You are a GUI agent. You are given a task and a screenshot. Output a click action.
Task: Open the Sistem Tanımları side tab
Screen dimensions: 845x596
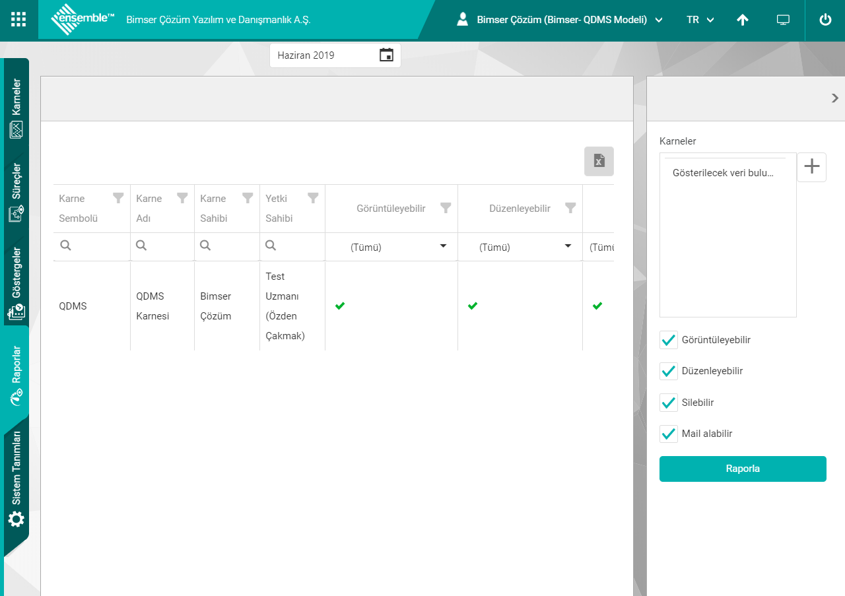[17, 479]
